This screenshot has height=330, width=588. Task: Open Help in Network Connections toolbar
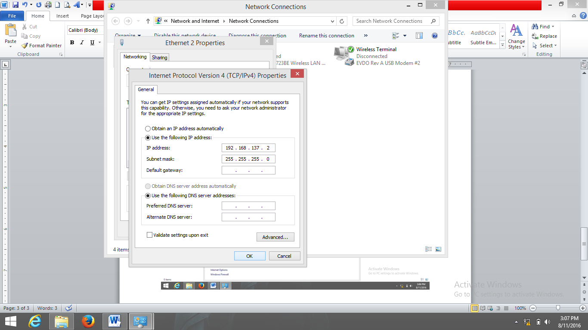coord(435,36)
